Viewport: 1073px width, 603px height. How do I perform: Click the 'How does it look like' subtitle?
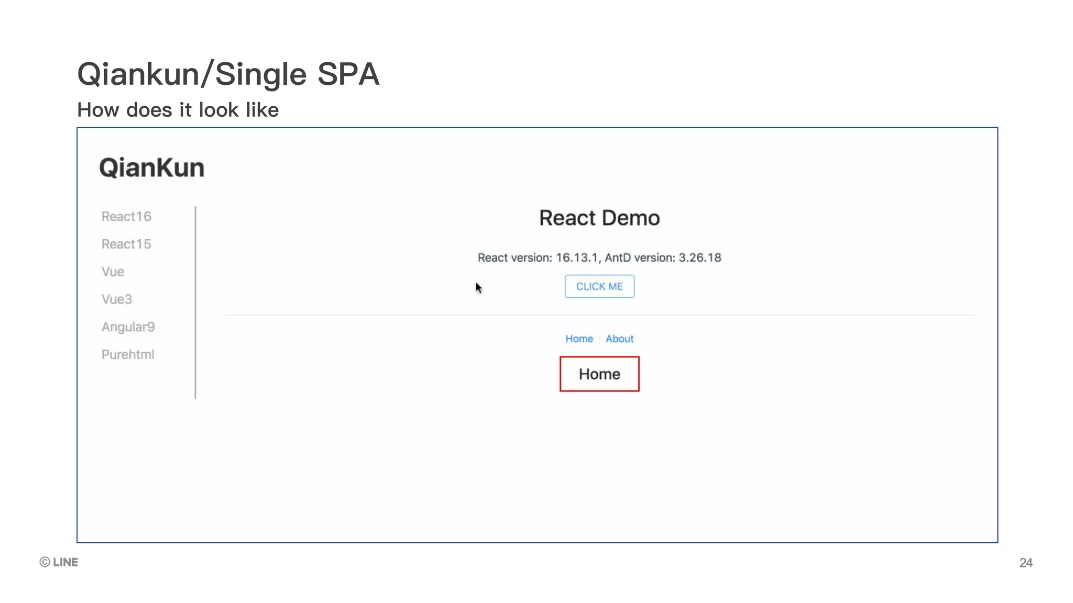pos(178,110)
